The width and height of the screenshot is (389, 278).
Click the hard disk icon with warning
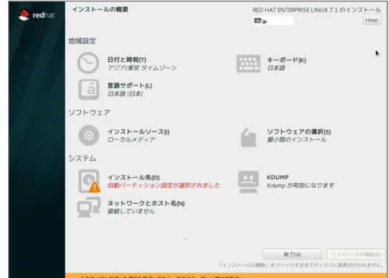pos(89,181)
